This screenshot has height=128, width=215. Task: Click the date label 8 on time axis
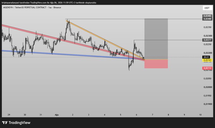click(x=169, y=115)
